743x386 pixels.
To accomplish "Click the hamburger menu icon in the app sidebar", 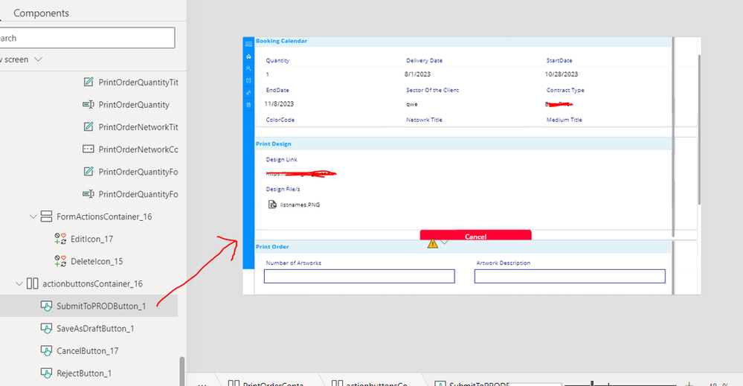I will tap(248, 44).
